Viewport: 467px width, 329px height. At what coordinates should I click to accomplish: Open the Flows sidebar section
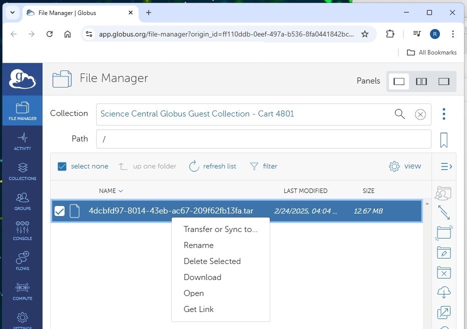click(x=23, y=261)
